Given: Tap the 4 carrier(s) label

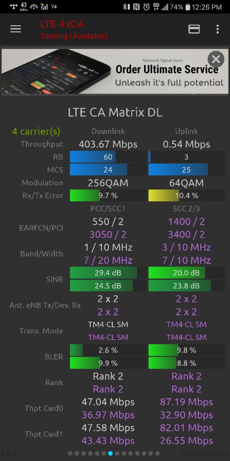Looking at the screenshot, I should [x=36, y=131].
